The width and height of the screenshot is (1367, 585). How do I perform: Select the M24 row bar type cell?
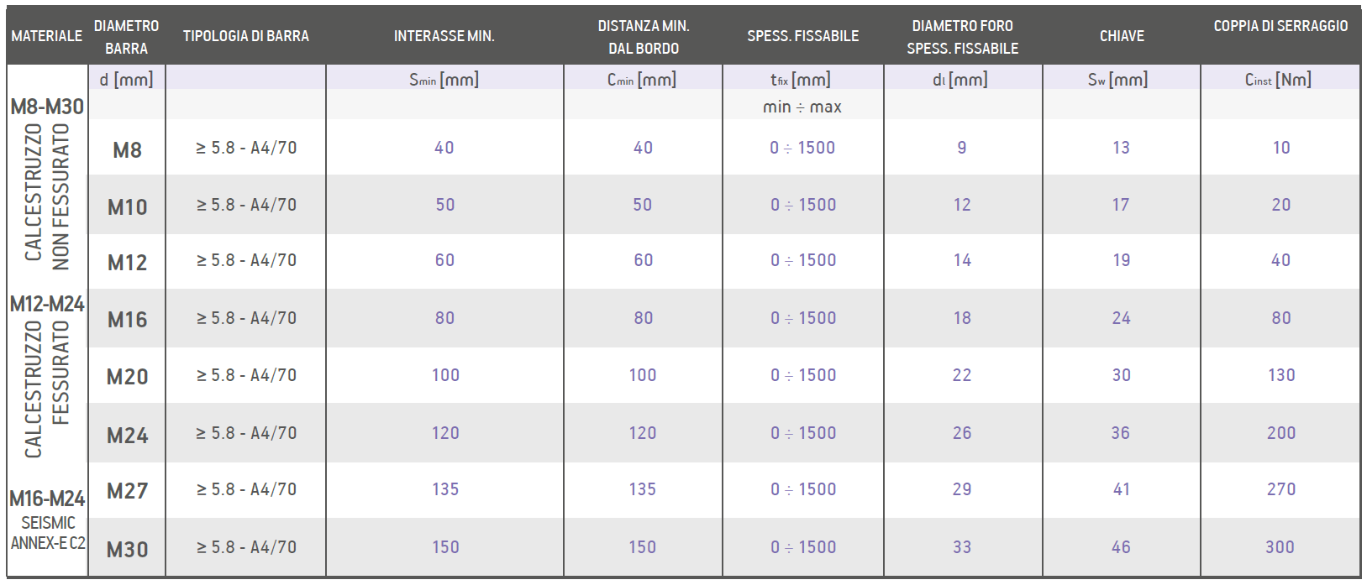pos(246,433)
